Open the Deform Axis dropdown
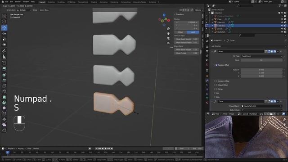This screenshot has width=288, height=162. [x=261, y=110]
